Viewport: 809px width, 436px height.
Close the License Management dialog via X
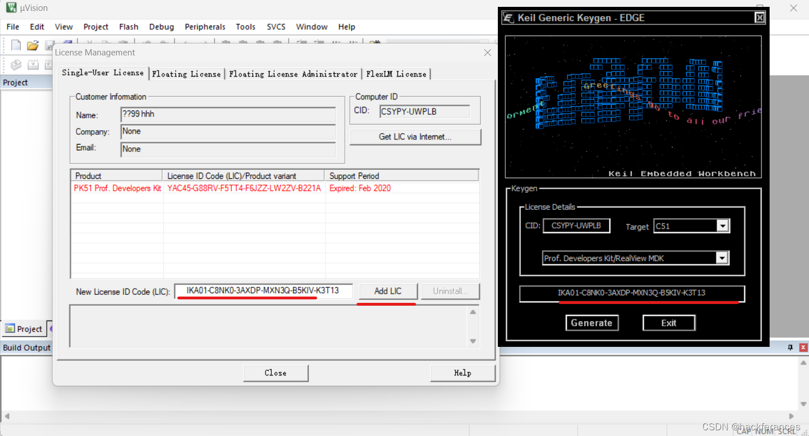point(488,53)
